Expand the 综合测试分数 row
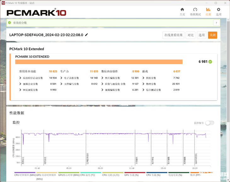The image size is (230, 182). coord(143,90)
